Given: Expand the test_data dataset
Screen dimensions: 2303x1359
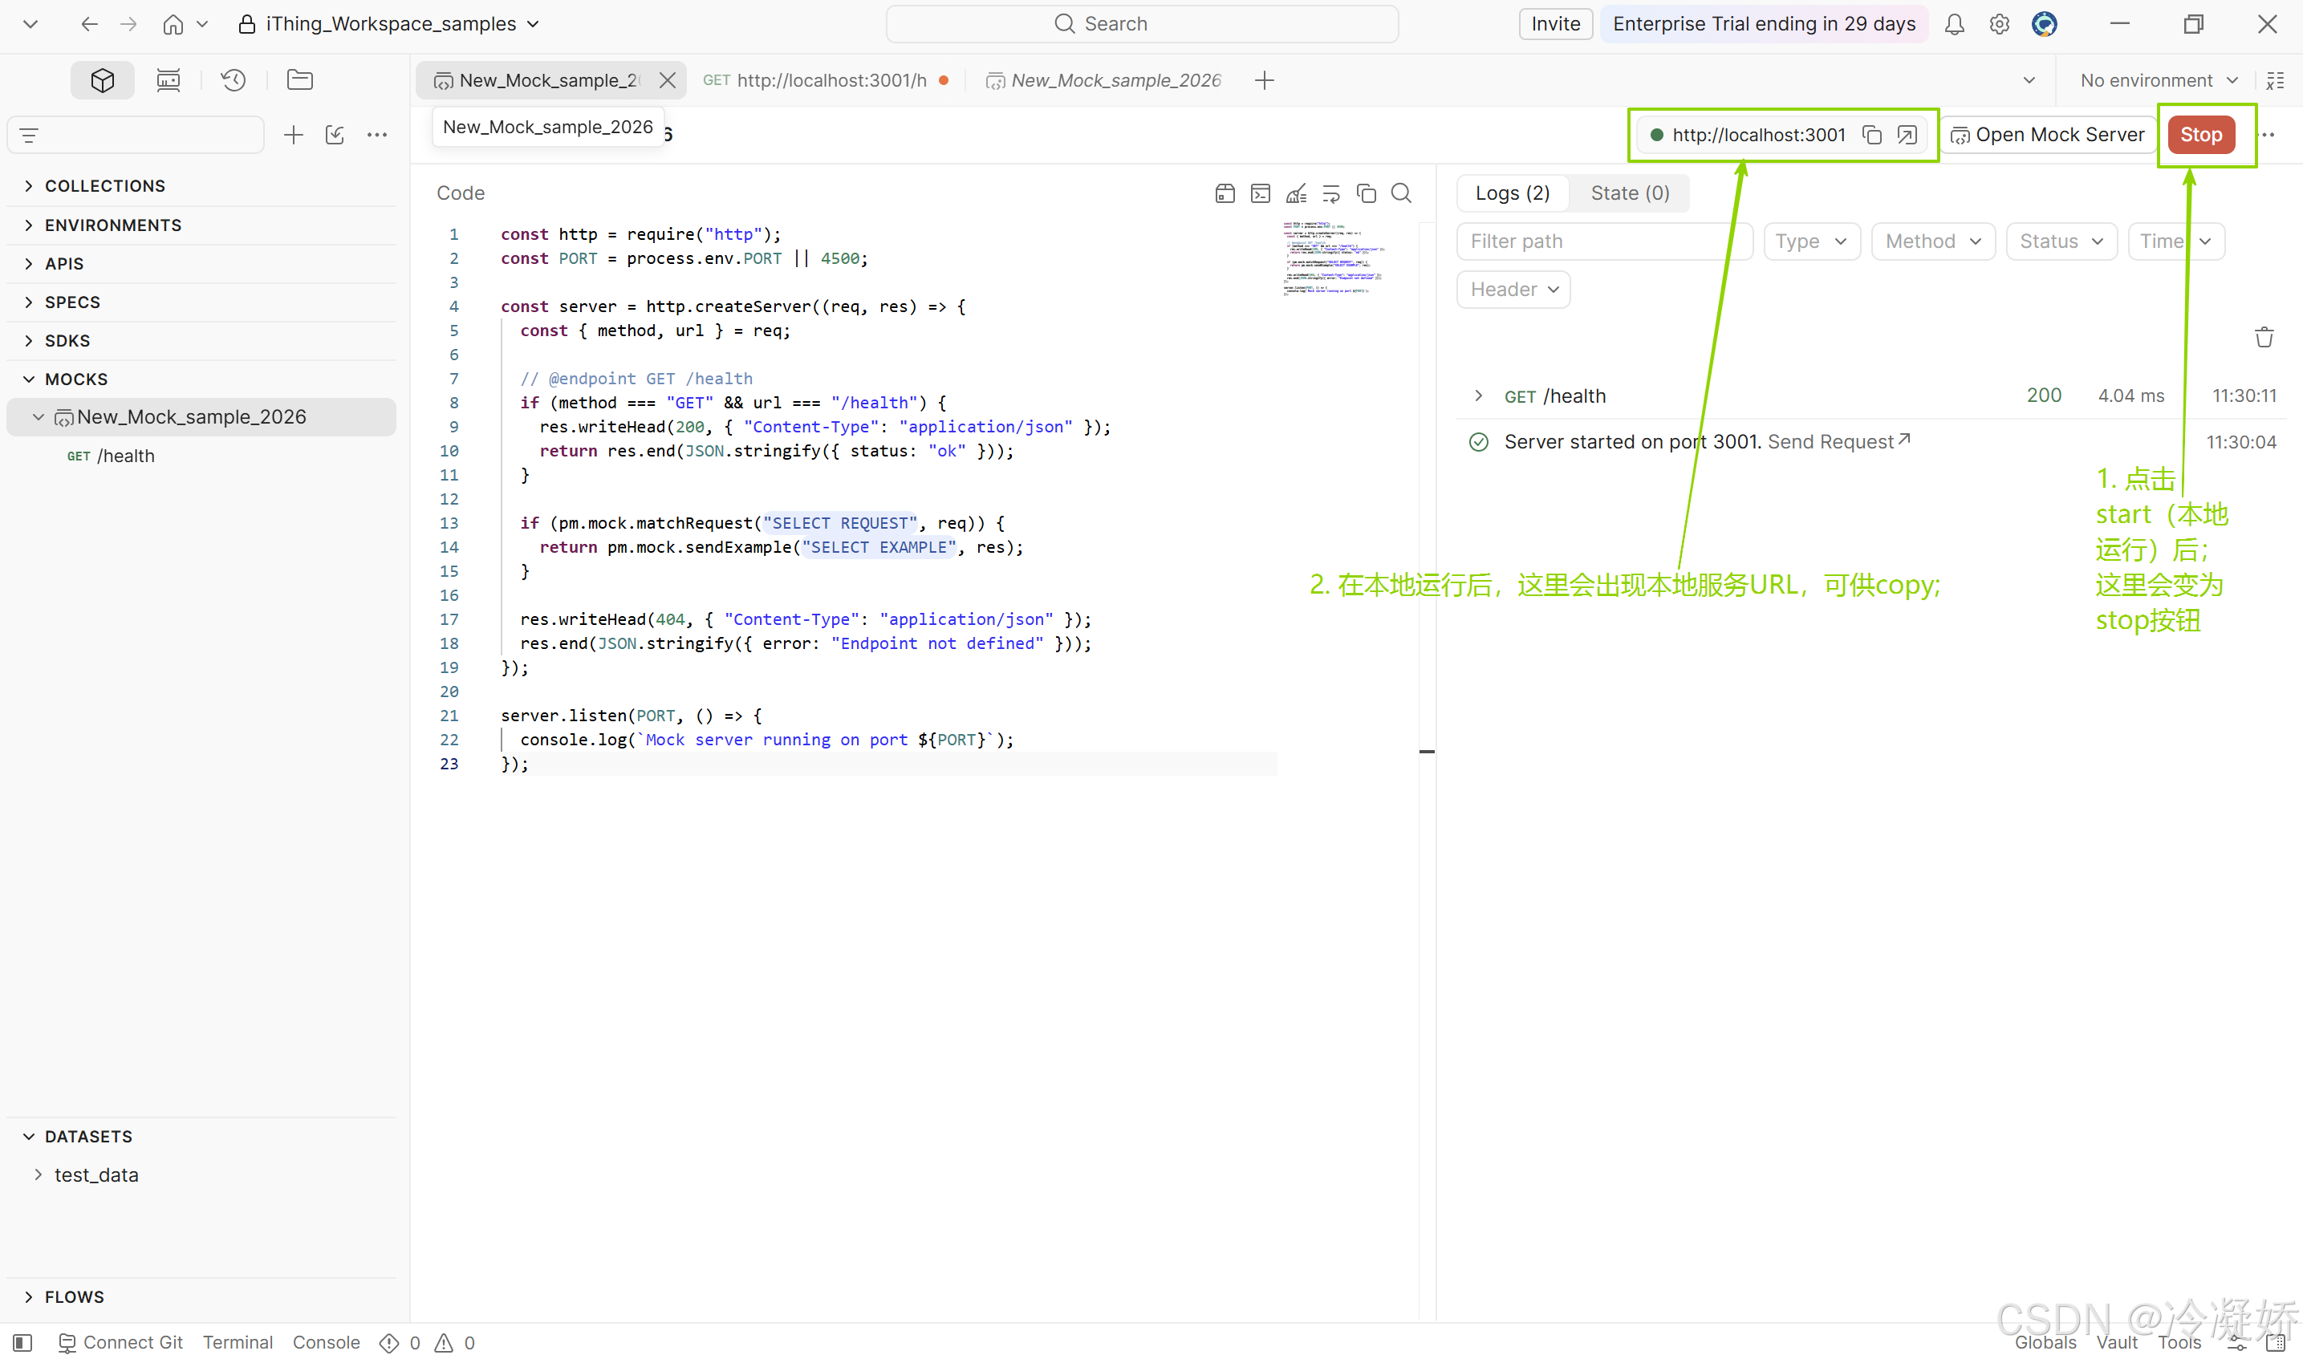Looking at the screenshot, I should (38, 1175).
